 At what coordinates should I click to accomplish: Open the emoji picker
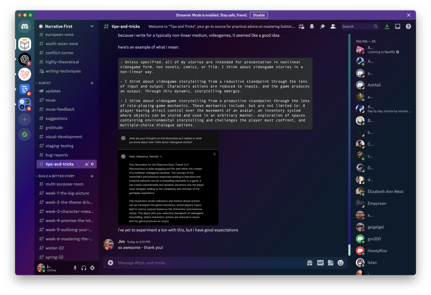[340, 263]
